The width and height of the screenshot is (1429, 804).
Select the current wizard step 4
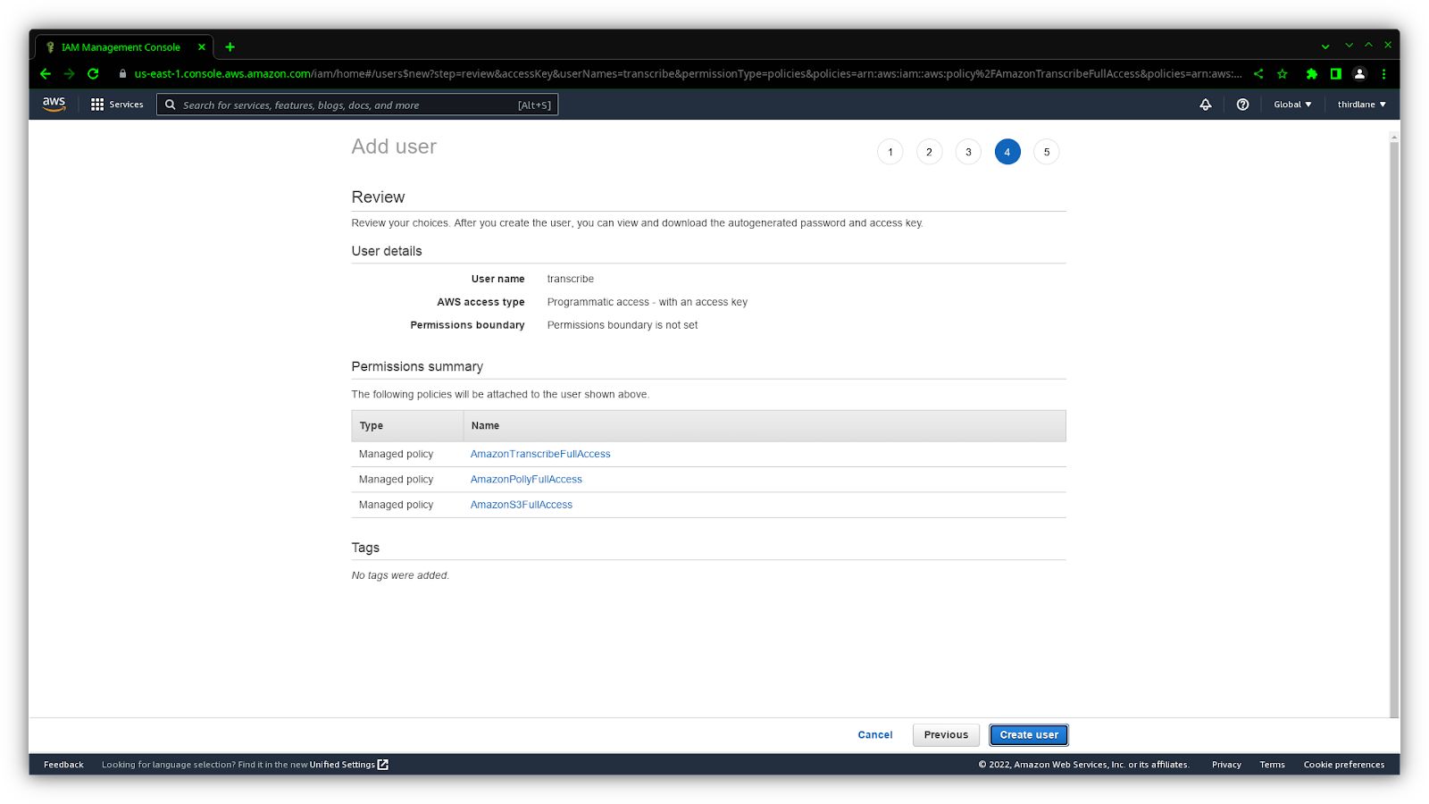click(1007, 152)
